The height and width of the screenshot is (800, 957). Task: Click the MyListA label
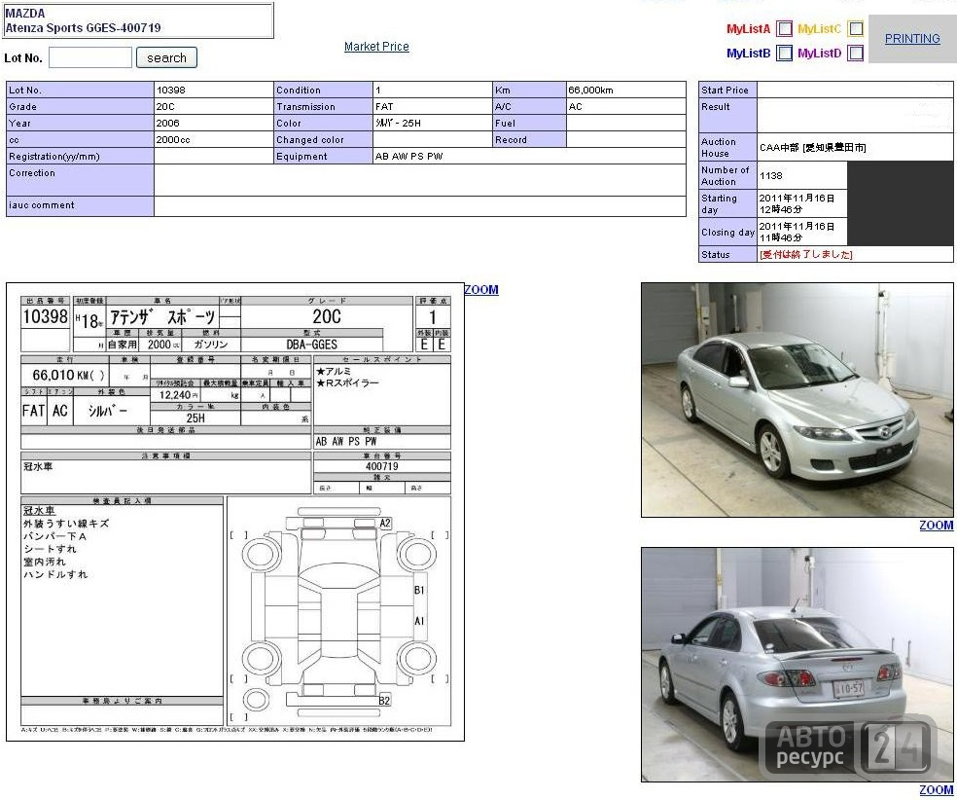pos(748,28)
